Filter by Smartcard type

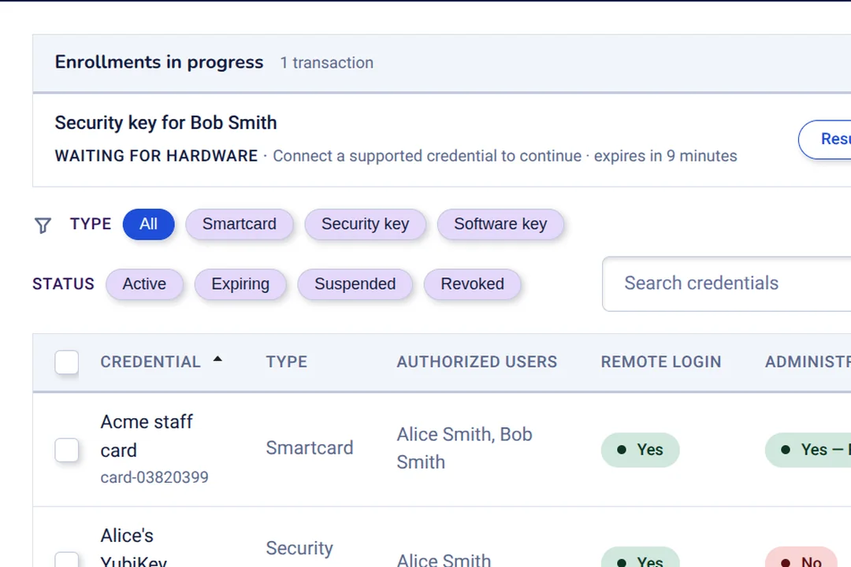240,224
